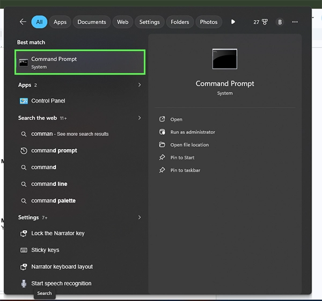Image resolution: width=322 pixels, height=301 pixels.
Task: Click the icon beside Narrator keyboard layout
Action: 24,267
